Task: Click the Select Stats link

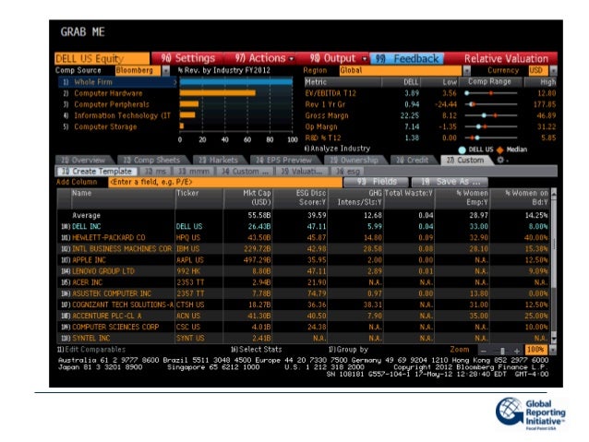Action: 256,350
